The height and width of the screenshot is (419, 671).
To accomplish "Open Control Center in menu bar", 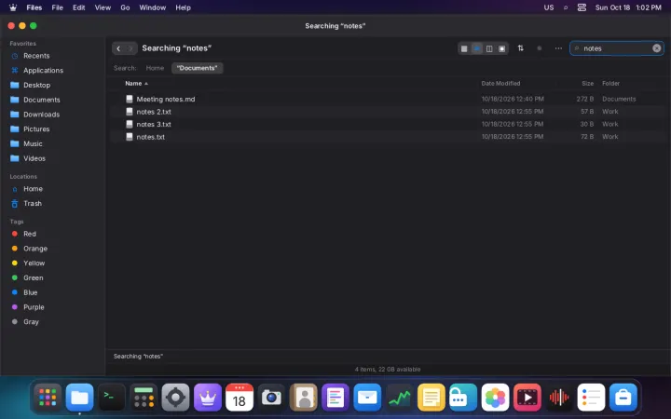I will pyautogui.click(x=582, y=7).
